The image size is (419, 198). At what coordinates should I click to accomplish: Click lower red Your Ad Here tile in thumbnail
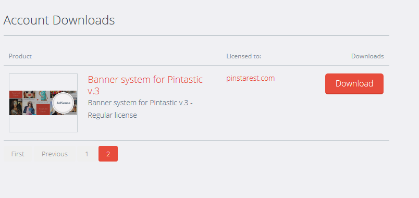[43, 109]
